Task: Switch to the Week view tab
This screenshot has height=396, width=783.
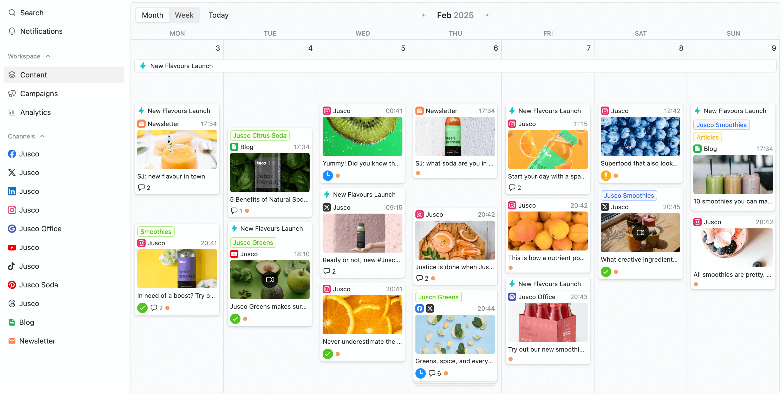Action: 184,15
